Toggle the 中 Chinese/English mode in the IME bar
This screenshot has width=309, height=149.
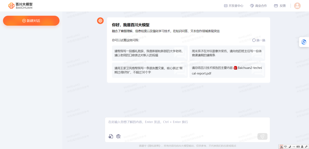286,147
